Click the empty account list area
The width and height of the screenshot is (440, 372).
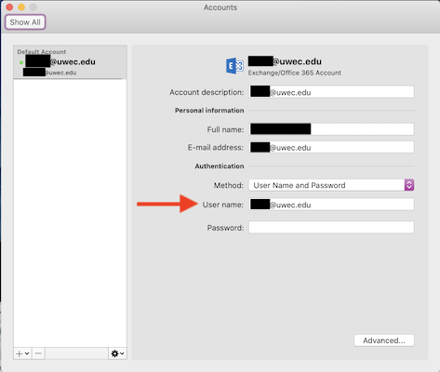tap(70, 213)
